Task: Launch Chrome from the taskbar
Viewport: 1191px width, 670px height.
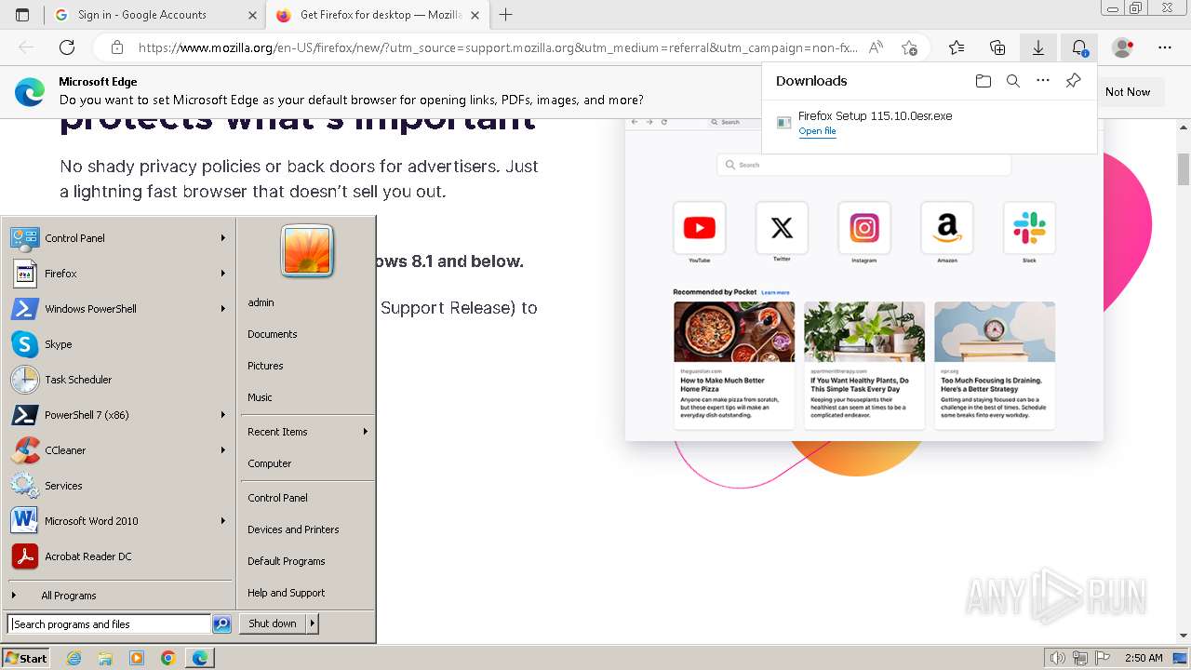Action: pos(167,658)
